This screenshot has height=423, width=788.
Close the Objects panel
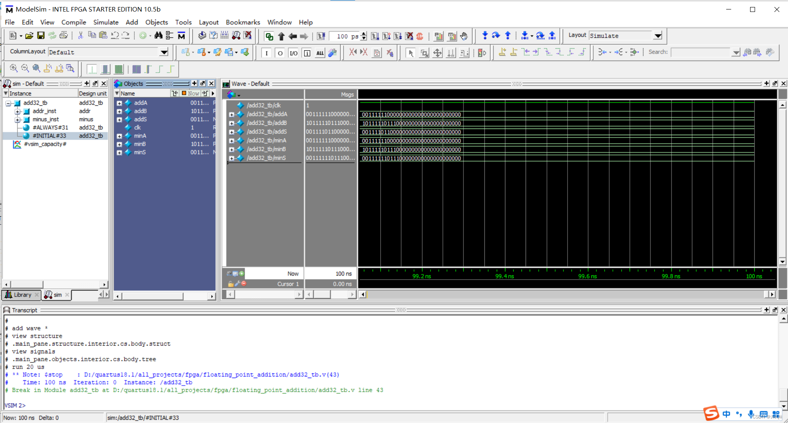pos(211,83)
